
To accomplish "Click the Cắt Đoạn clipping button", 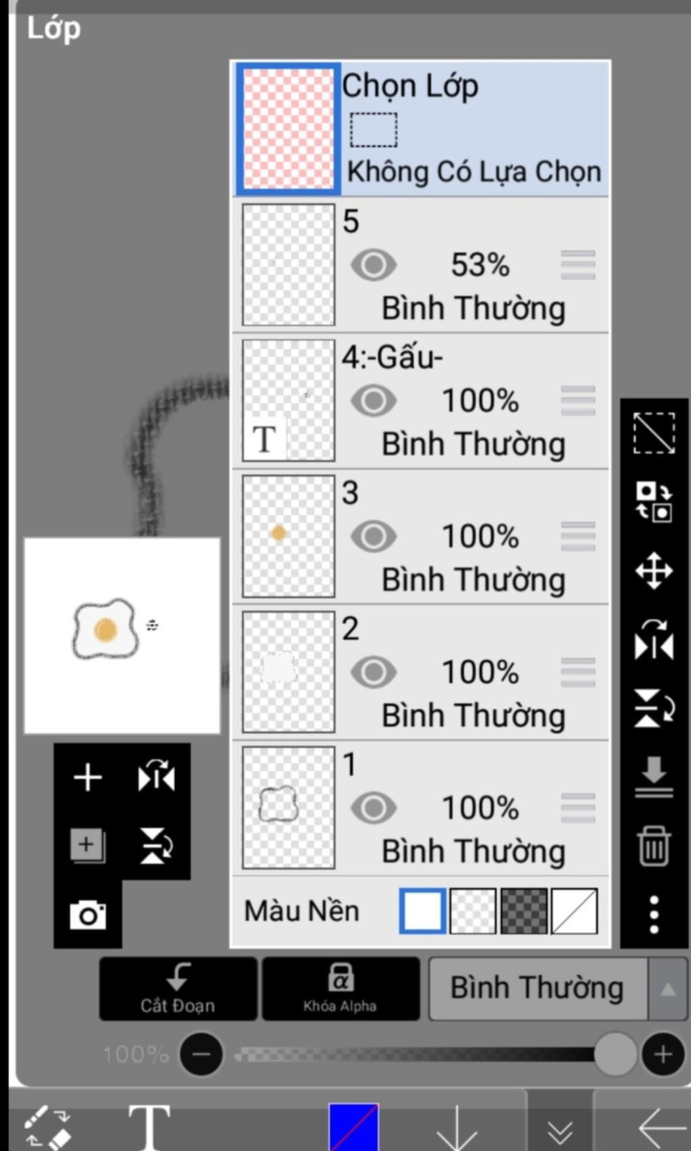I will coord(178,989).
